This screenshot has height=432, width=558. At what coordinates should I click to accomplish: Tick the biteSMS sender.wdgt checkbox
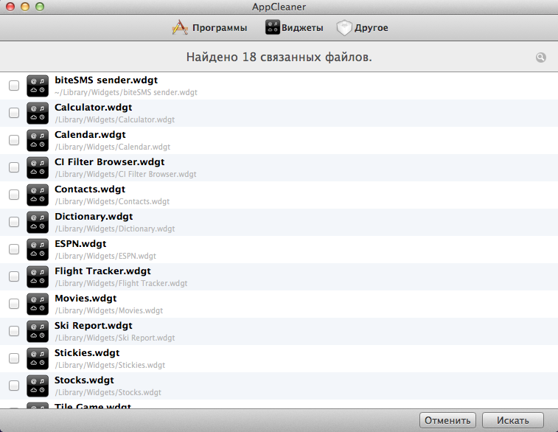tap(14, 86)
